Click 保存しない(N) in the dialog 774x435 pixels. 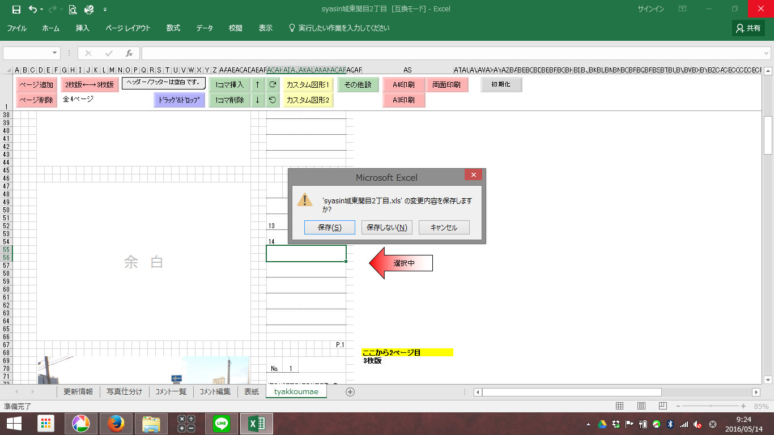(x=386, y=228)
